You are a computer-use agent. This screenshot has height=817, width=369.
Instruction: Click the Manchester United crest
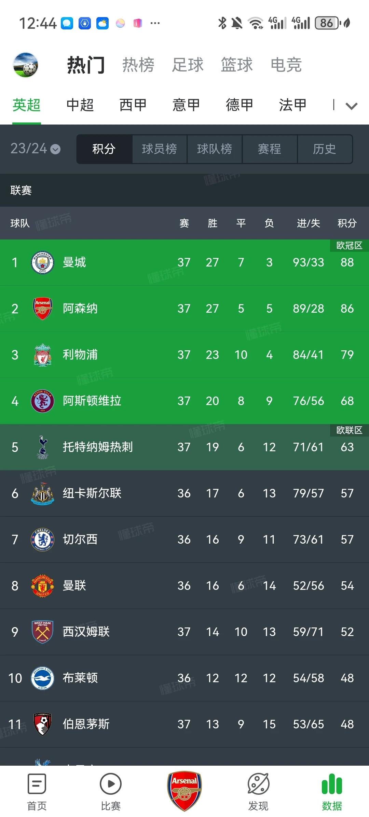click(42, 585)
